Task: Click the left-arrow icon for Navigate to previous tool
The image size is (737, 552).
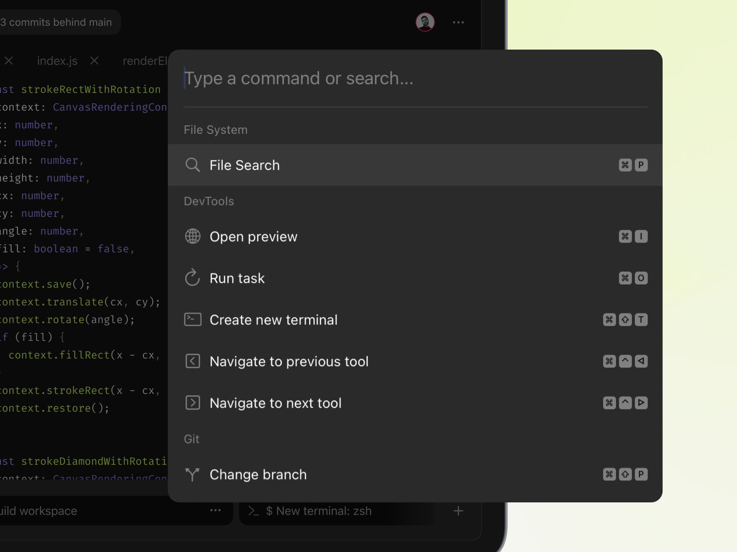Action: click(x=193, y=361)
